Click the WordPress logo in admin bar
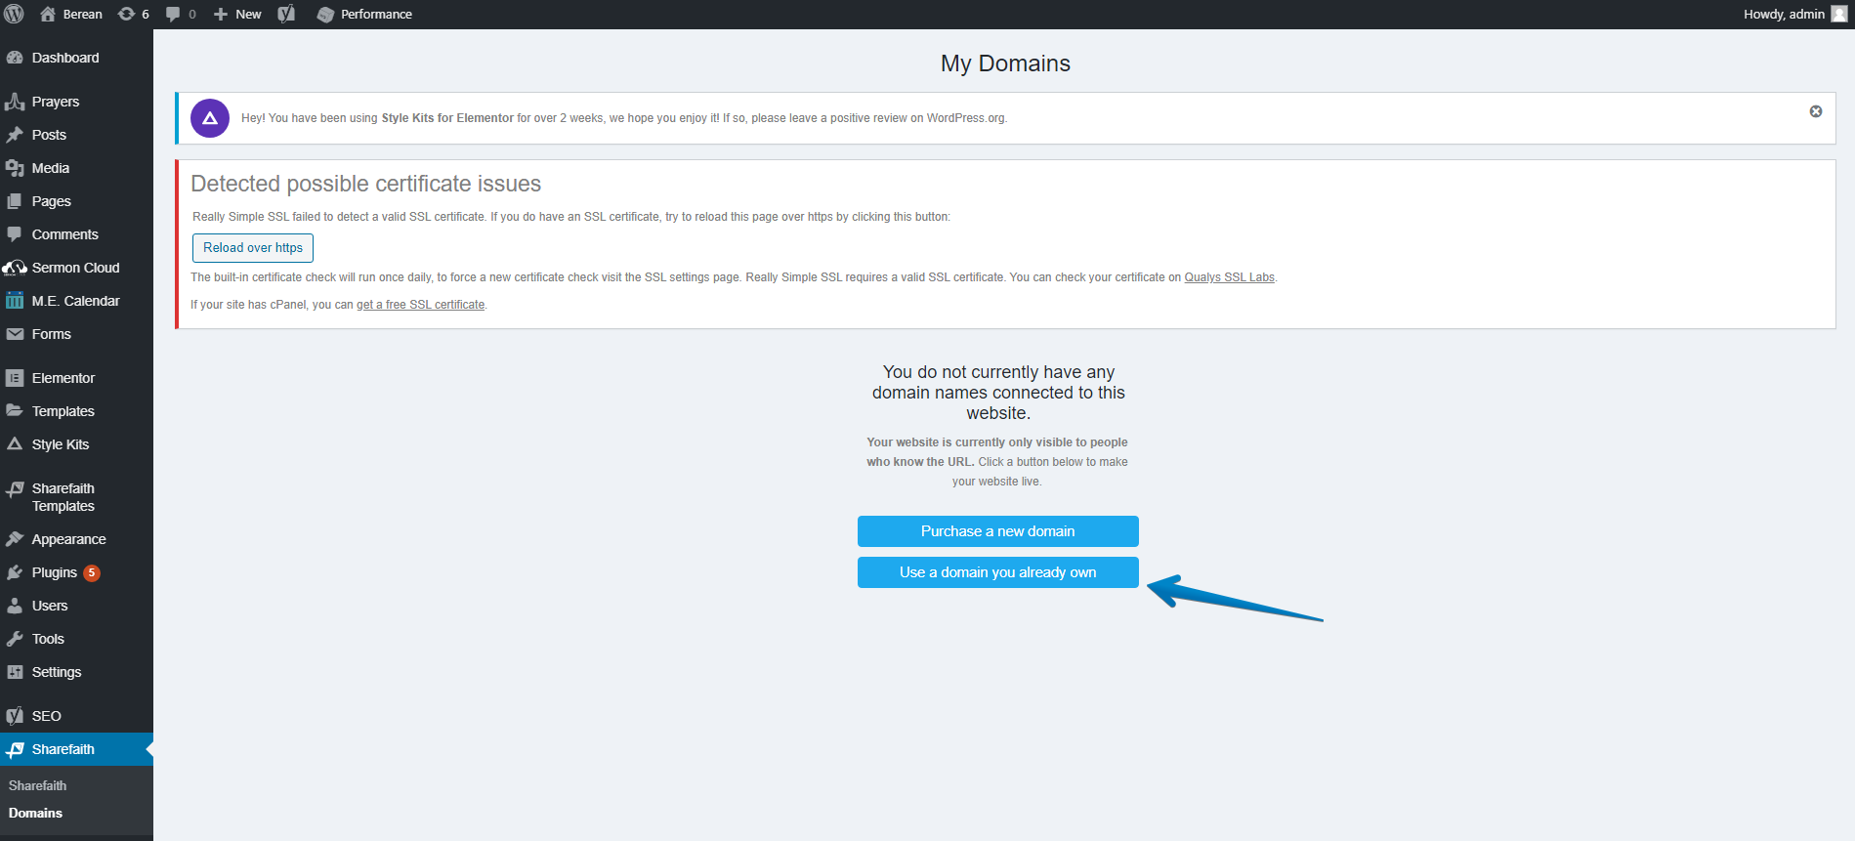Viewport: 1855px width, 841px height. coord(14,14)
